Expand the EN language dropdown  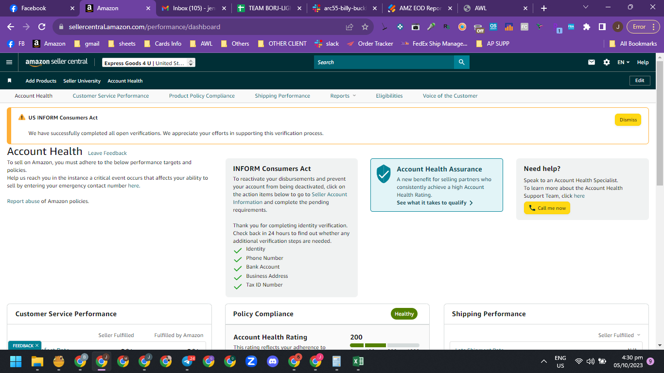coord(623,62)
